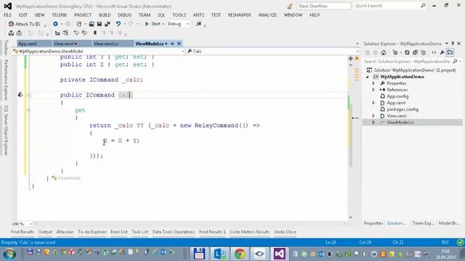Collapse the Calc property outlining region

tap(28, 95)
